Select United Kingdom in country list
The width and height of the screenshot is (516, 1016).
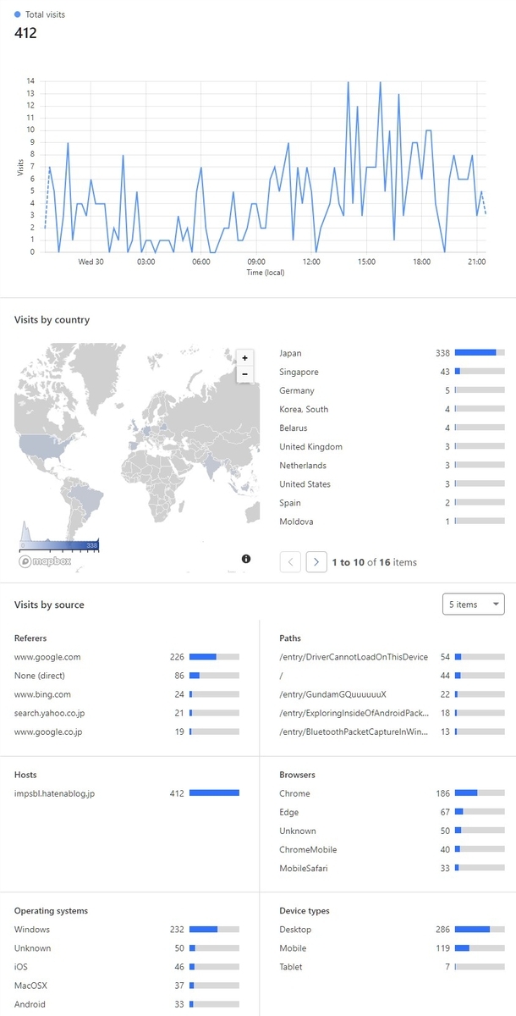click(x=392, y=446)
